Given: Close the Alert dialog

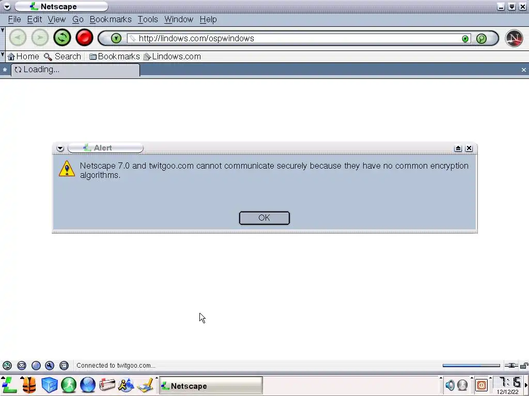Looking at the screenshot, I should tap(469, 148).
